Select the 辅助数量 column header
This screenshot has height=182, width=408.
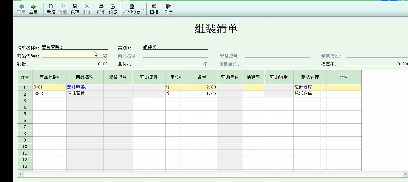point(279,77)
